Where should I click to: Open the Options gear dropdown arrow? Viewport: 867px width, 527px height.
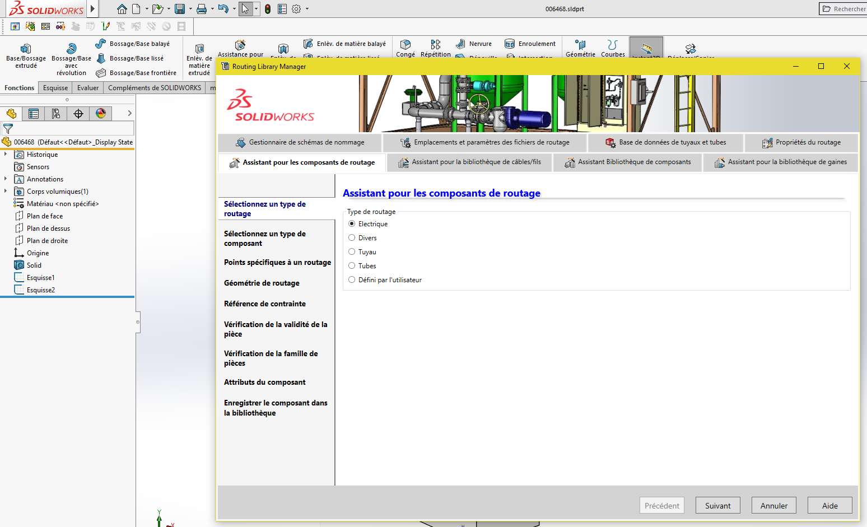click(307, 9)
